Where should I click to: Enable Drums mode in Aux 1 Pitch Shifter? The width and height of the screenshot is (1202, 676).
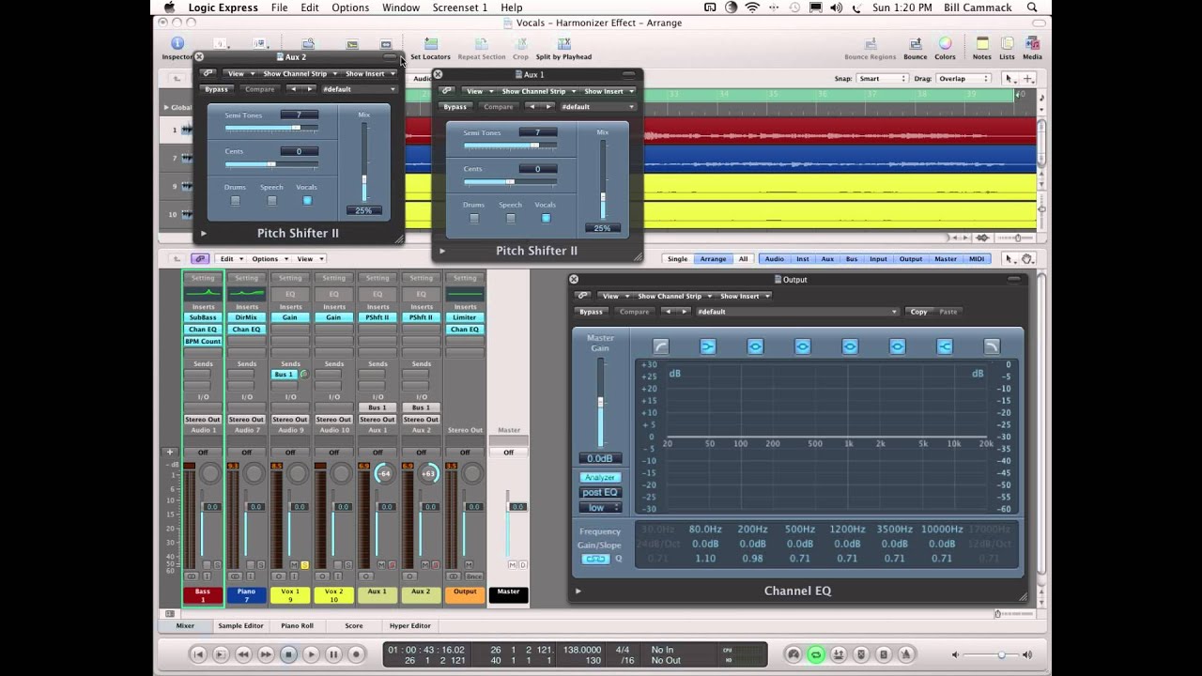[473, 218]
